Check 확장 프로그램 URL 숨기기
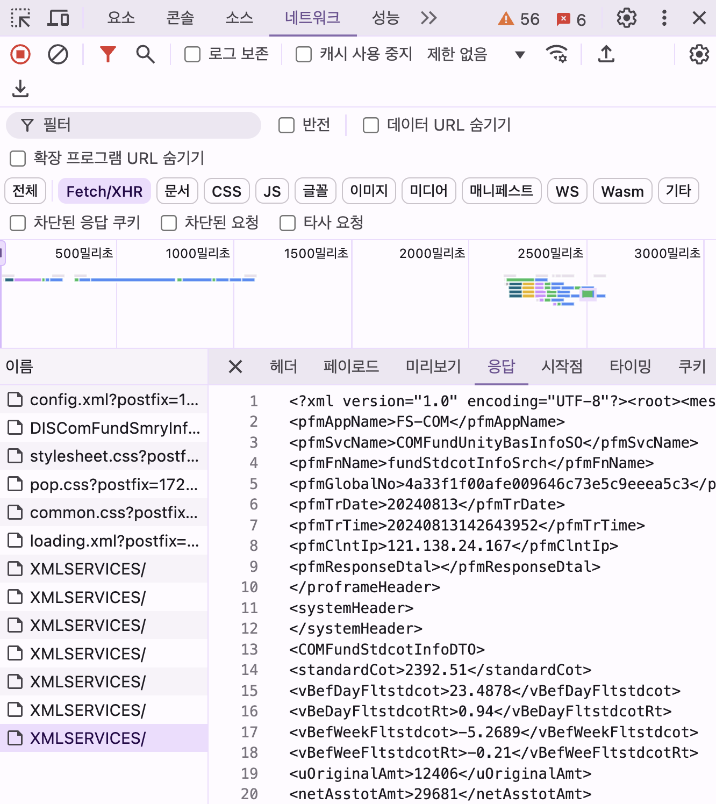716x804 pixels. pyautogui.click(x=18, y=159)
